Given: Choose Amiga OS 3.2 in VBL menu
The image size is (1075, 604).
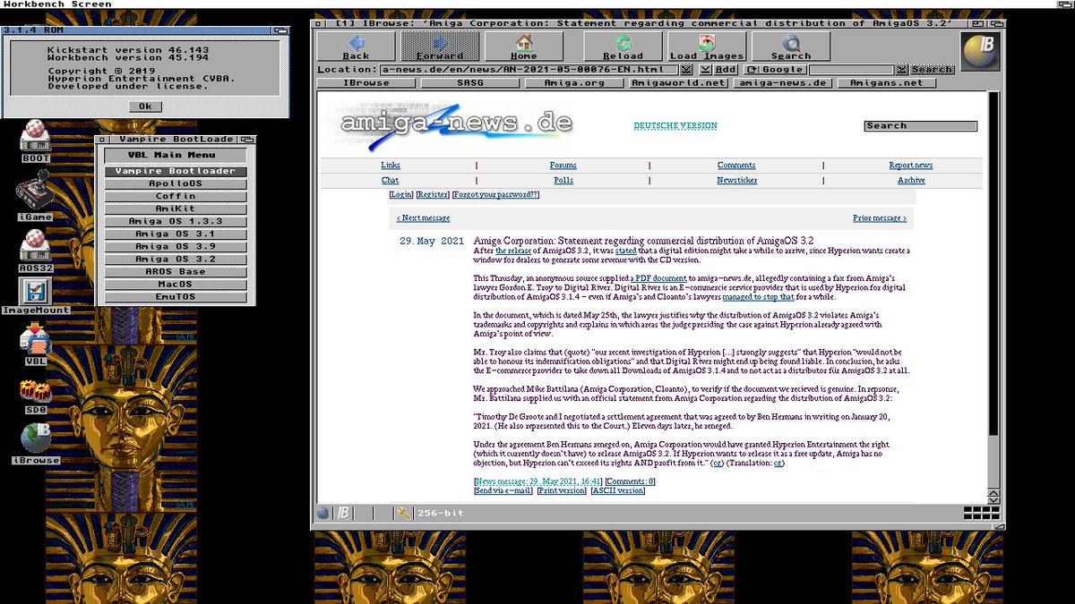Looking at the screenshot, I should [176, 259].
